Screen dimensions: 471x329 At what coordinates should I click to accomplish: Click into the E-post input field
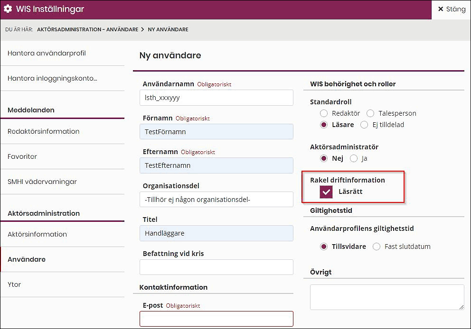(217, 319)
